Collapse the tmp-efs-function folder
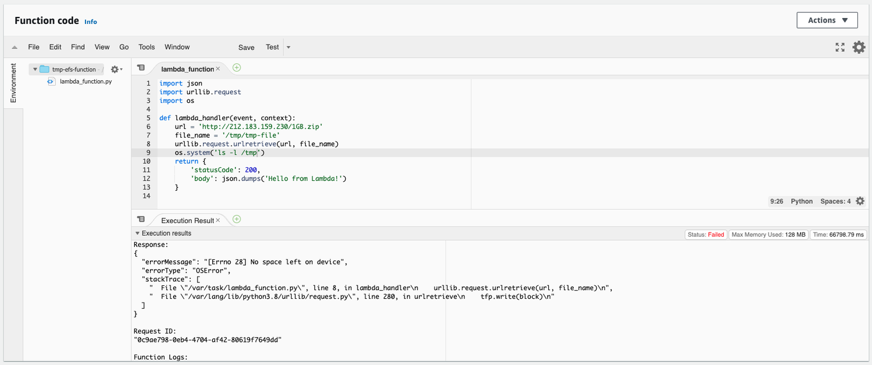The width and height of the screenshot is (872, 365). 35,69
